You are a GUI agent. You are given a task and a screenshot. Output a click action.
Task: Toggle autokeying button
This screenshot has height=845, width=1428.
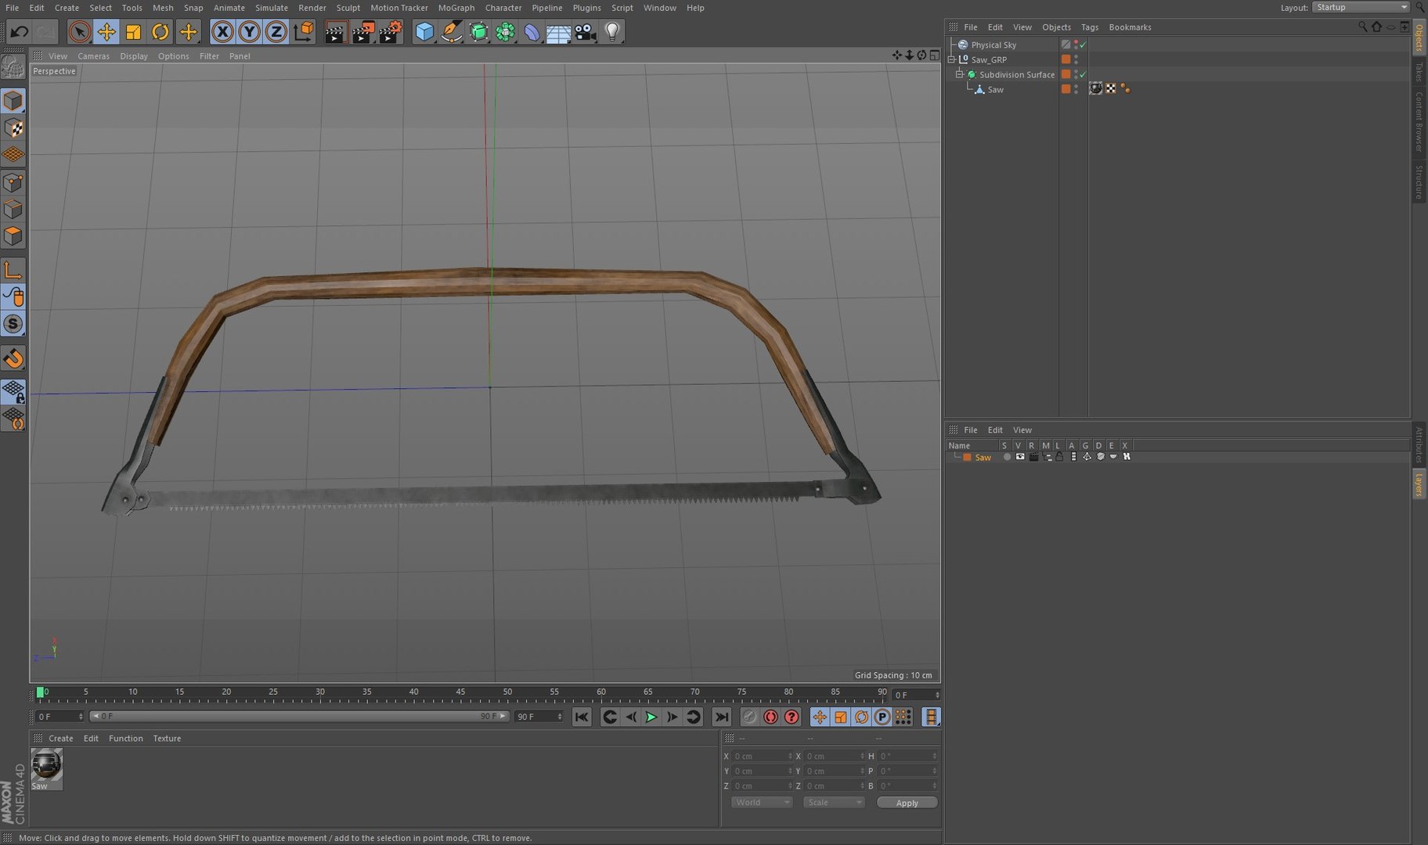(770, 717)
